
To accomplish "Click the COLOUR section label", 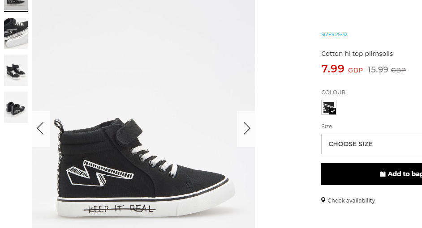I will (x=333, y=93).
